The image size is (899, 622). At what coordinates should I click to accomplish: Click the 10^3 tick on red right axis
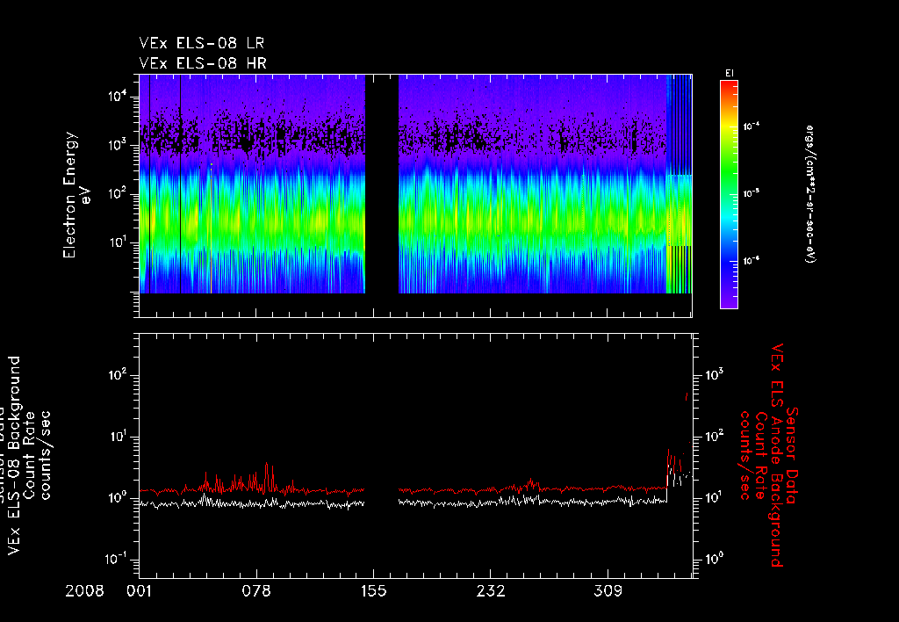(x=714, y=375)
